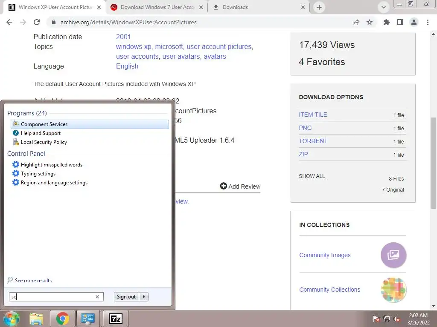The width and height of the screenshot is (437, 327).
Task: Click the Sign out button
Action: click(126, 297)
